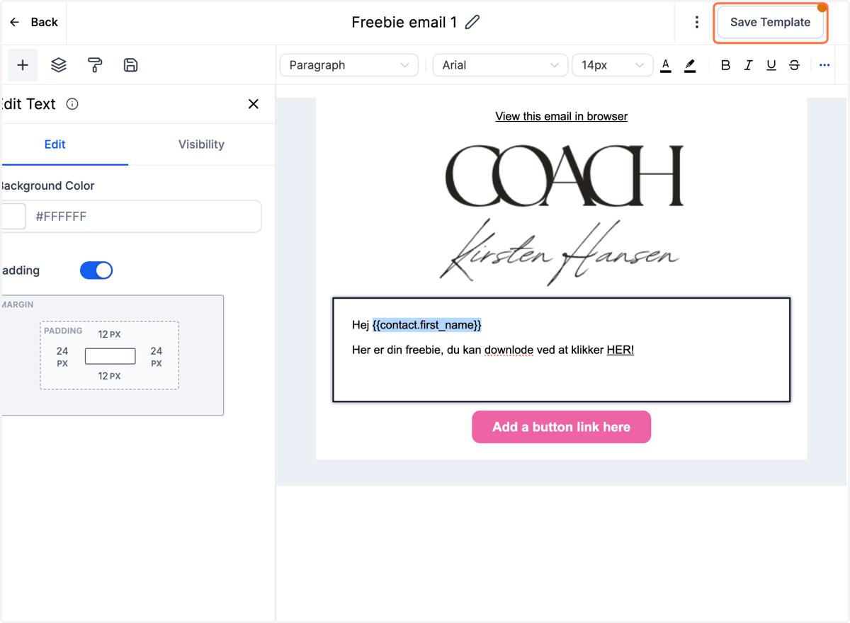This screenshot has width=850, height=623.
Task: Open the paint roller appearance icon
Action: (x=95, y=65)
